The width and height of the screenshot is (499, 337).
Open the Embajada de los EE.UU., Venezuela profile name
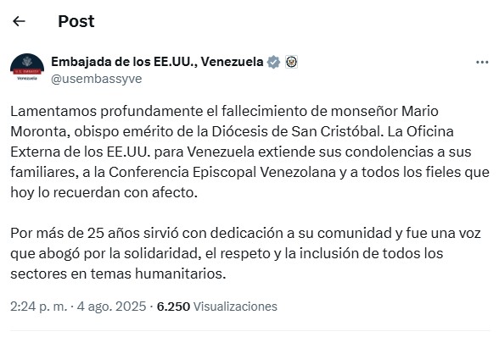(x=157, y=62)
